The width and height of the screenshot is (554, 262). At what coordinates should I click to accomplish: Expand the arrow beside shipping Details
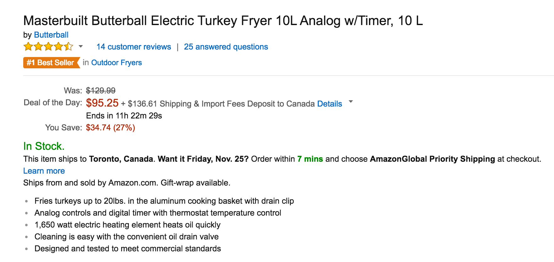pyautogui.click(x=351, y=102)
